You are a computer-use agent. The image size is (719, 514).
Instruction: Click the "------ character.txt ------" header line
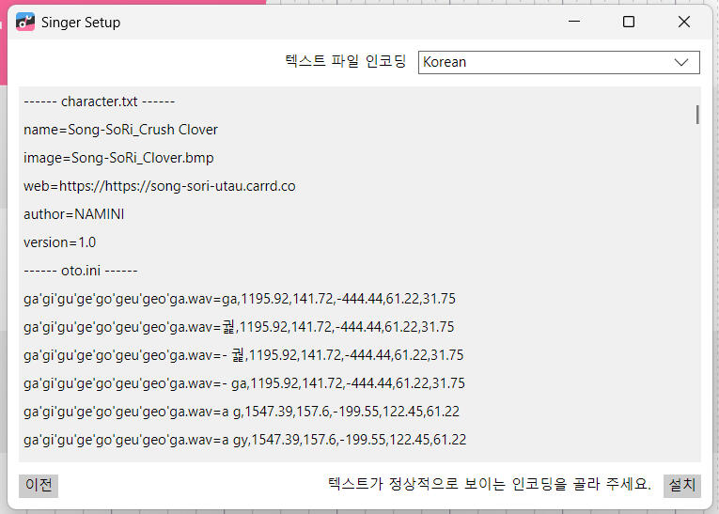(99, 101)
